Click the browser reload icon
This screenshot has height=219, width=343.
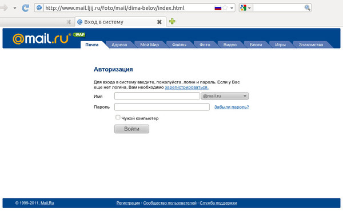point(25,8)
